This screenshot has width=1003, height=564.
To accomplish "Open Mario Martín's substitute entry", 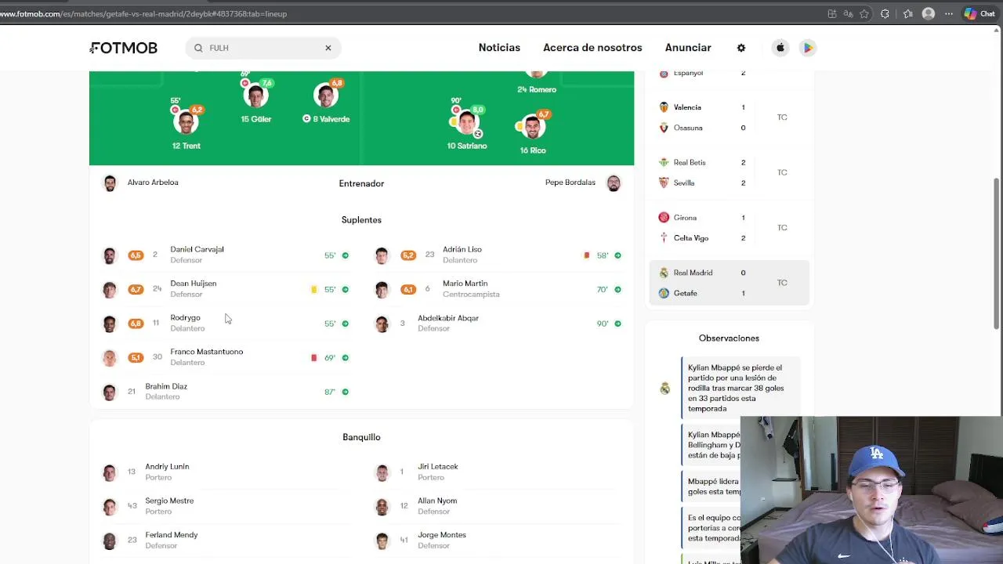I will (x=498, y=289).
